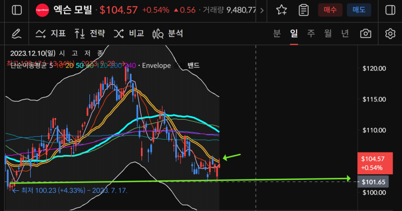Open 비교 compare menu

coord(129,34)
